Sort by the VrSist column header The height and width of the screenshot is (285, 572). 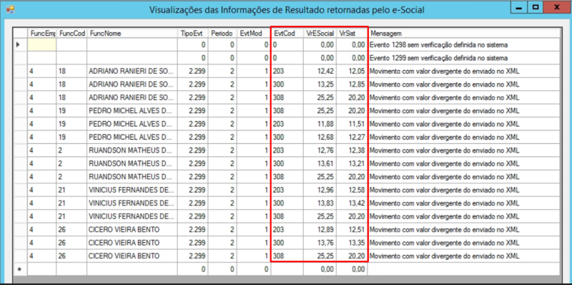(x=352, y=33)
